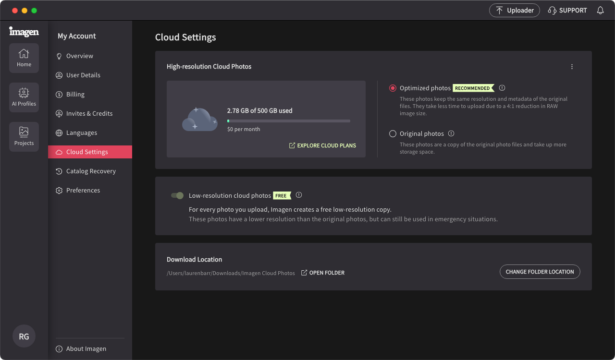Screen dimensions: 615x360
Task: Click the About Imagen info icon
Action: [59, 349]
